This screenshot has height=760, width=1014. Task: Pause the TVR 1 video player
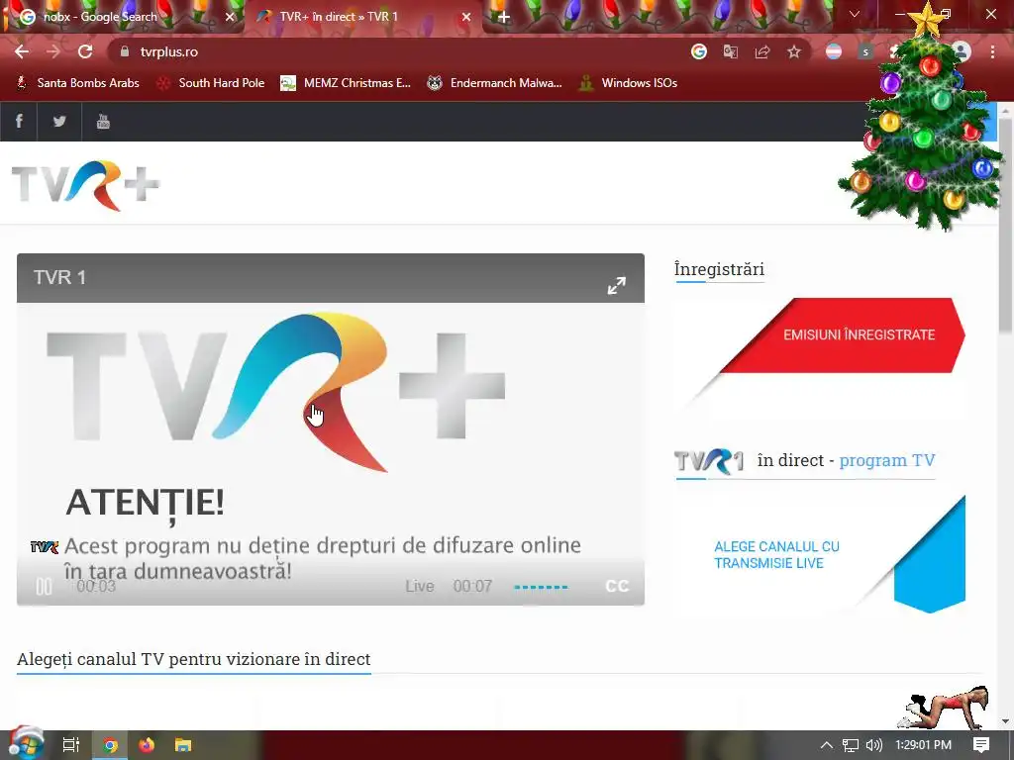[x=44, y=586]
